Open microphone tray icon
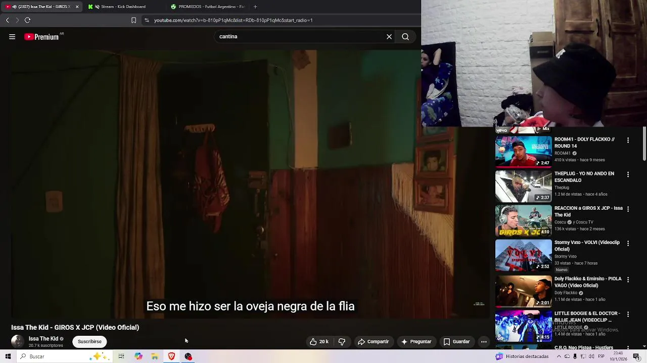This screenshot has width=647, height=363. pos(575,356)
